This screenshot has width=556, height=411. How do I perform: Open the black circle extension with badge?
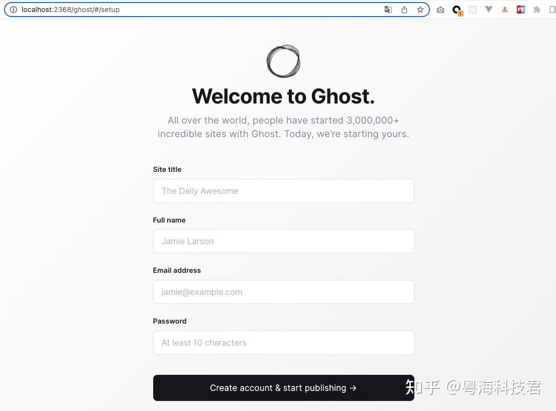click(457, 10)
